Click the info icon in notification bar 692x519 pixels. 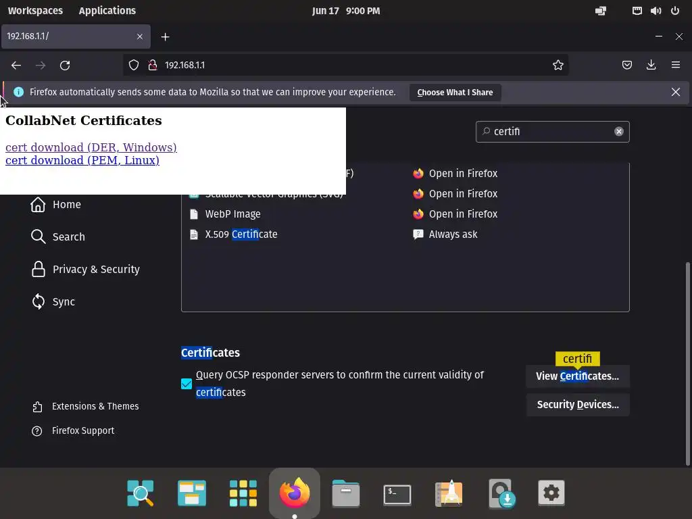18,92
